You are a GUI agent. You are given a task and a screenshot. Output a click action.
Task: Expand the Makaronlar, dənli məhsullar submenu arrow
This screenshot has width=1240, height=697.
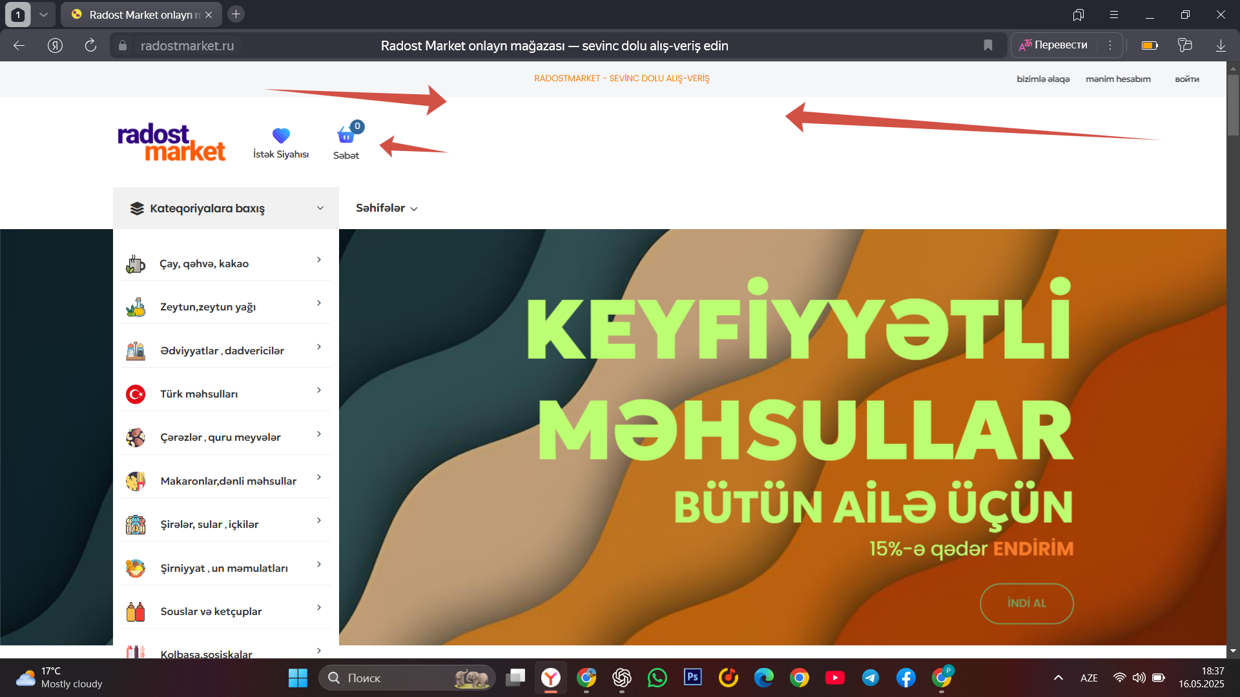(319, 477)
